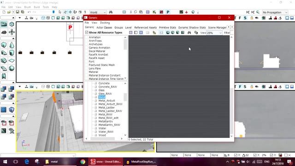Build a linear staircase brush

coord(4,60)
